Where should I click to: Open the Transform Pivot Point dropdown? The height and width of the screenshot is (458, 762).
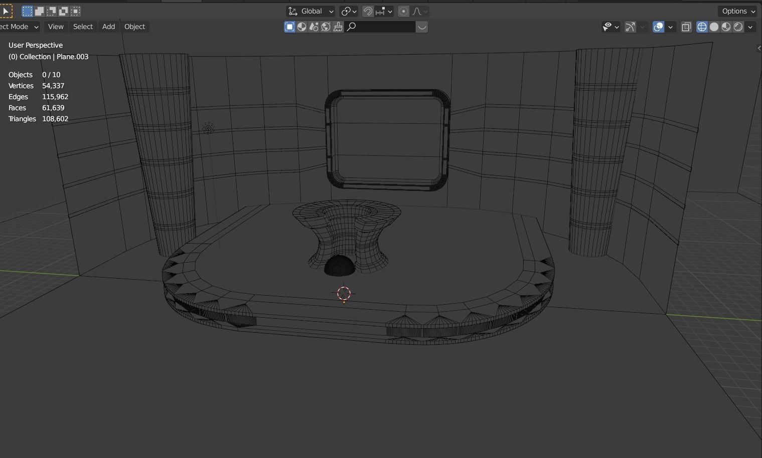coord(349,11)
